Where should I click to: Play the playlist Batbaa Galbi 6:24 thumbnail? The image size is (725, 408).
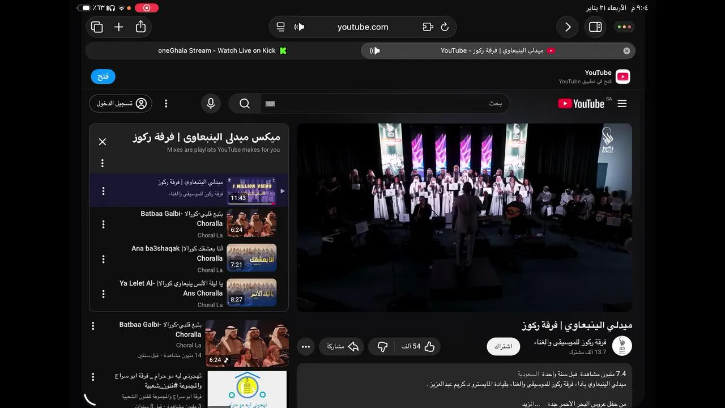251,223
